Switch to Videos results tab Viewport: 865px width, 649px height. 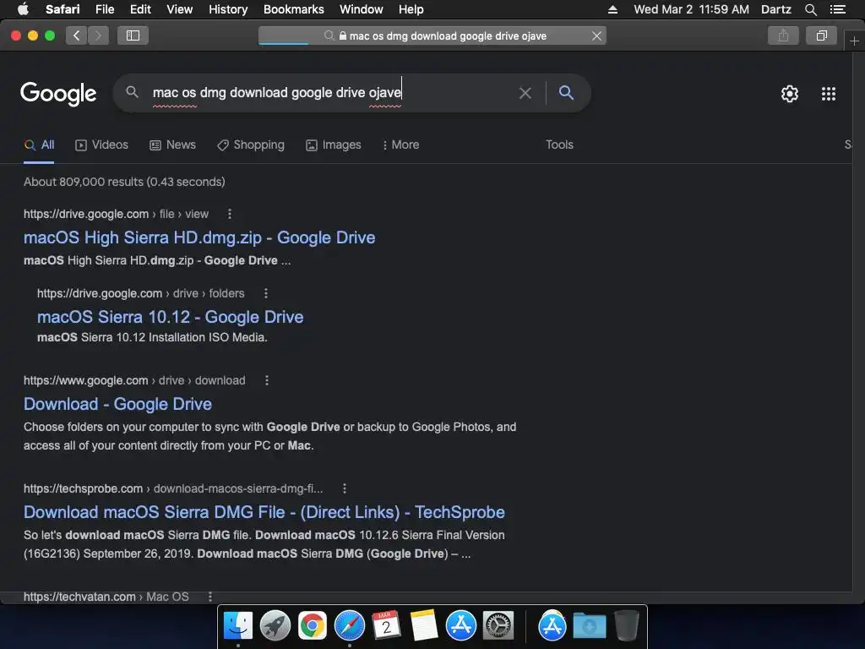pos(101,145)
